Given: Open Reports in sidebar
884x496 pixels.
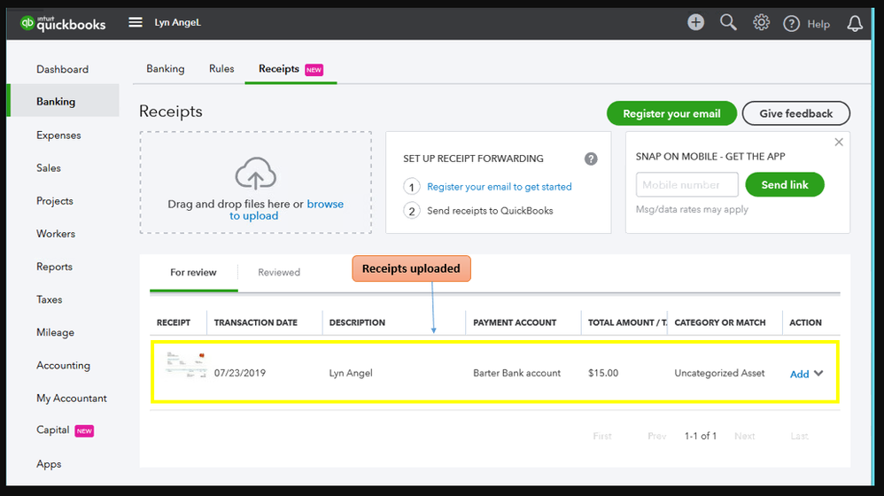Looking at the screenshot, I should click(54, 267).
